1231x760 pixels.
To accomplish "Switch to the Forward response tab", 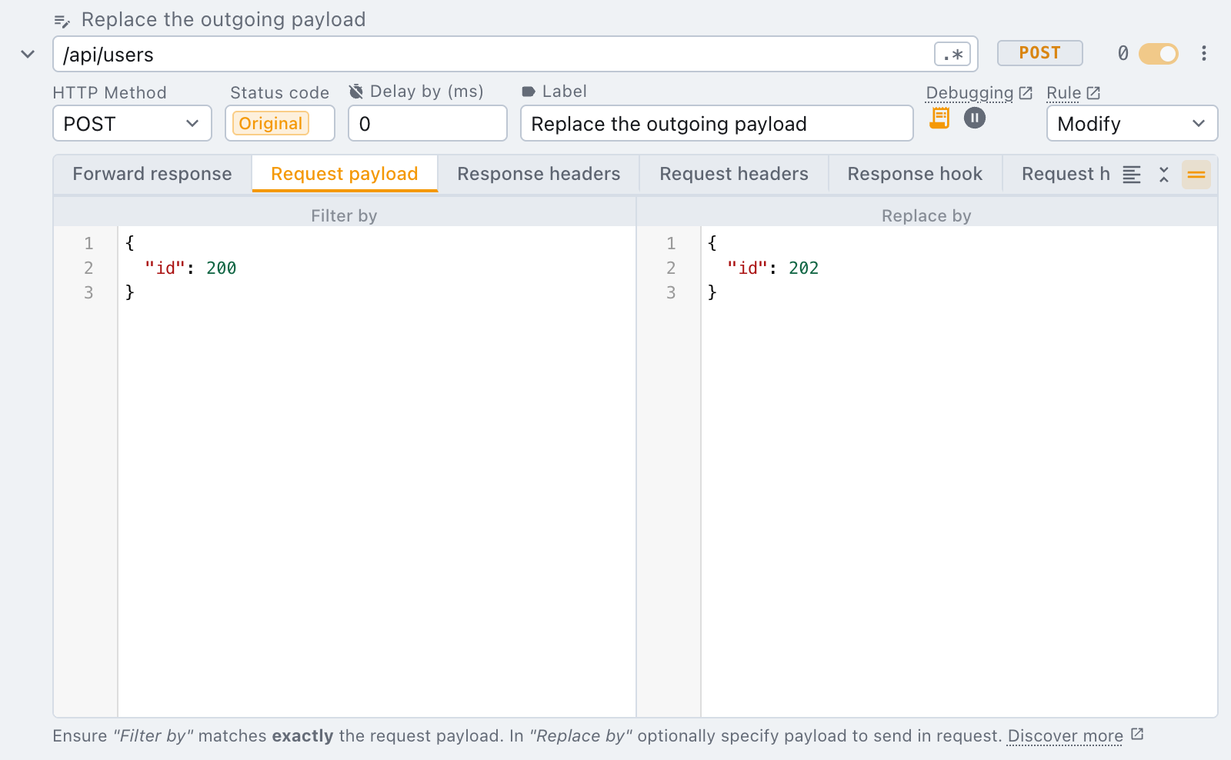I will coord(152,174).
